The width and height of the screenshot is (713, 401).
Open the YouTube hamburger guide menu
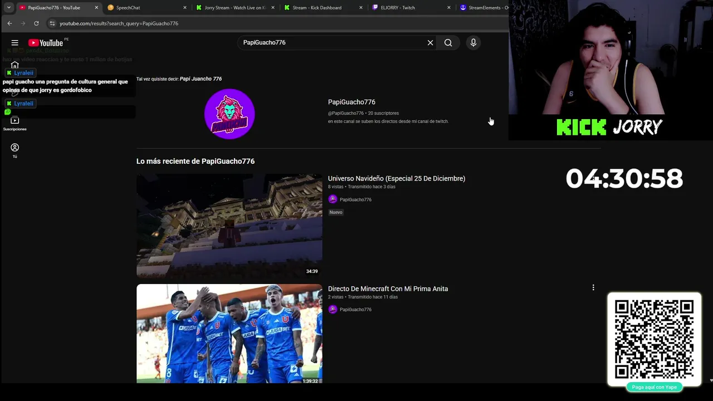tap(15, 43)
